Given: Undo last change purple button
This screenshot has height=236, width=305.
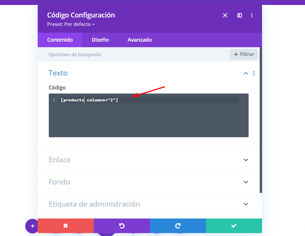Looking at the screenshot, I should (x=122, y=226).
